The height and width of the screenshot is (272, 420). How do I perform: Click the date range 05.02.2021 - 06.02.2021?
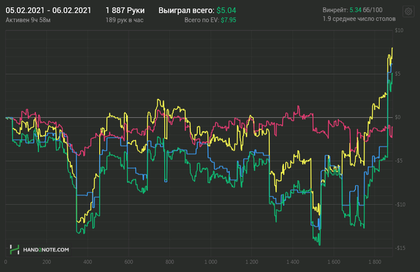click(x=48, y=10)
